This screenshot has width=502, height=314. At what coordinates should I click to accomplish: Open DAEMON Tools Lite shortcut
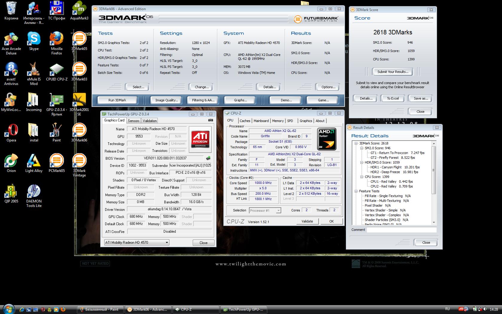click(34, 196)
